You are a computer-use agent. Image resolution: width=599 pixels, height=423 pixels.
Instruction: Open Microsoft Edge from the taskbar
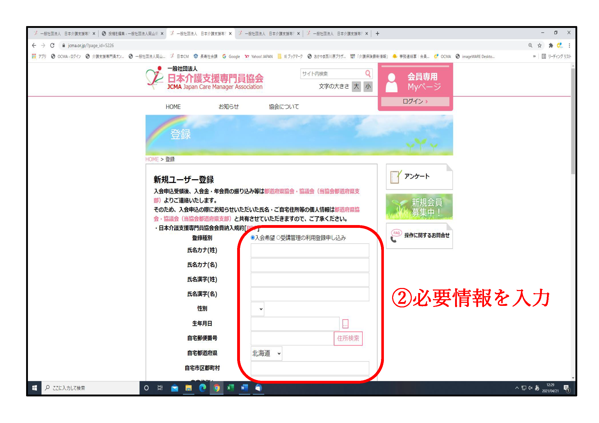click(203, 388)
